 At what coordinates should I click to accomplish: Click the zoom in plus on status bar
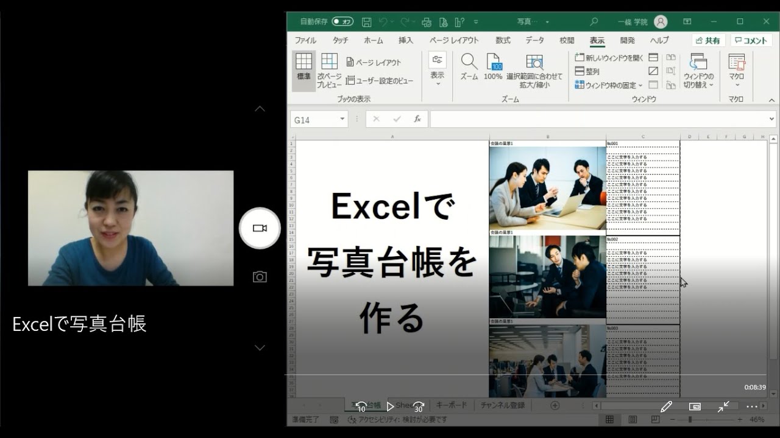click(740, 420)
